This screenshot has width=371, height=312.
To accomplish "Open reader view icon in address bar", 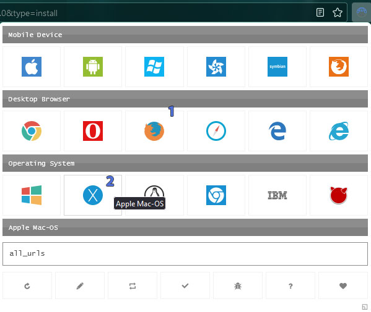I will 320,12.
